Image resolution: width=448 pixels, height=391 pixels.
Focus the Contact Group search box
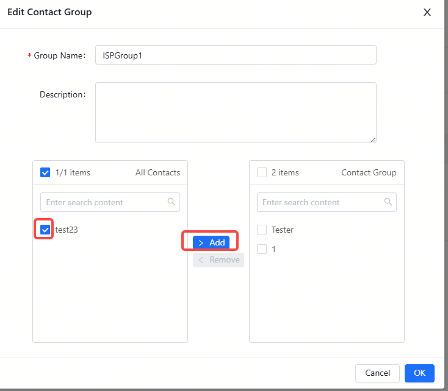[x=319, y=202]
